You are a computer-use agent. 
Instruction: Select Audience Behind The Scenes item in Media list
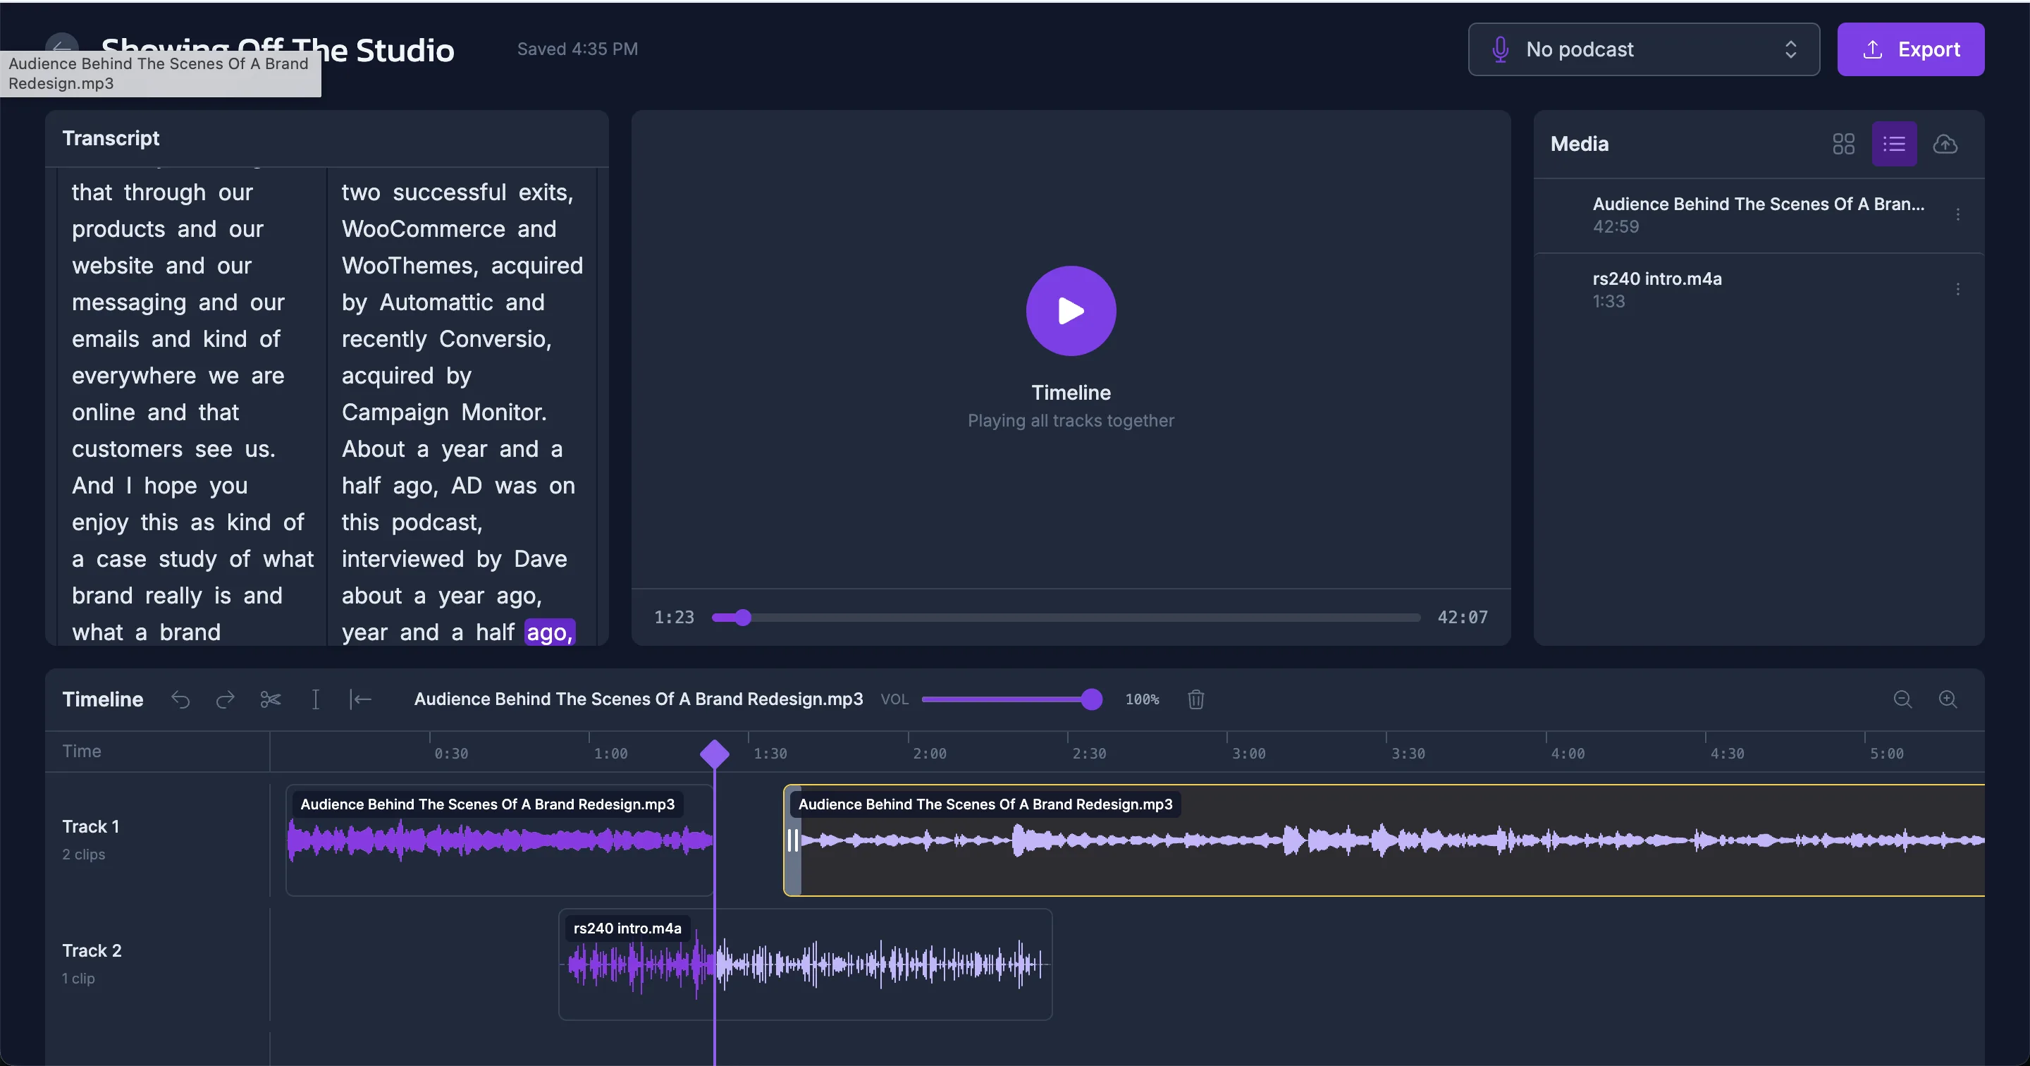point(1758,214)
